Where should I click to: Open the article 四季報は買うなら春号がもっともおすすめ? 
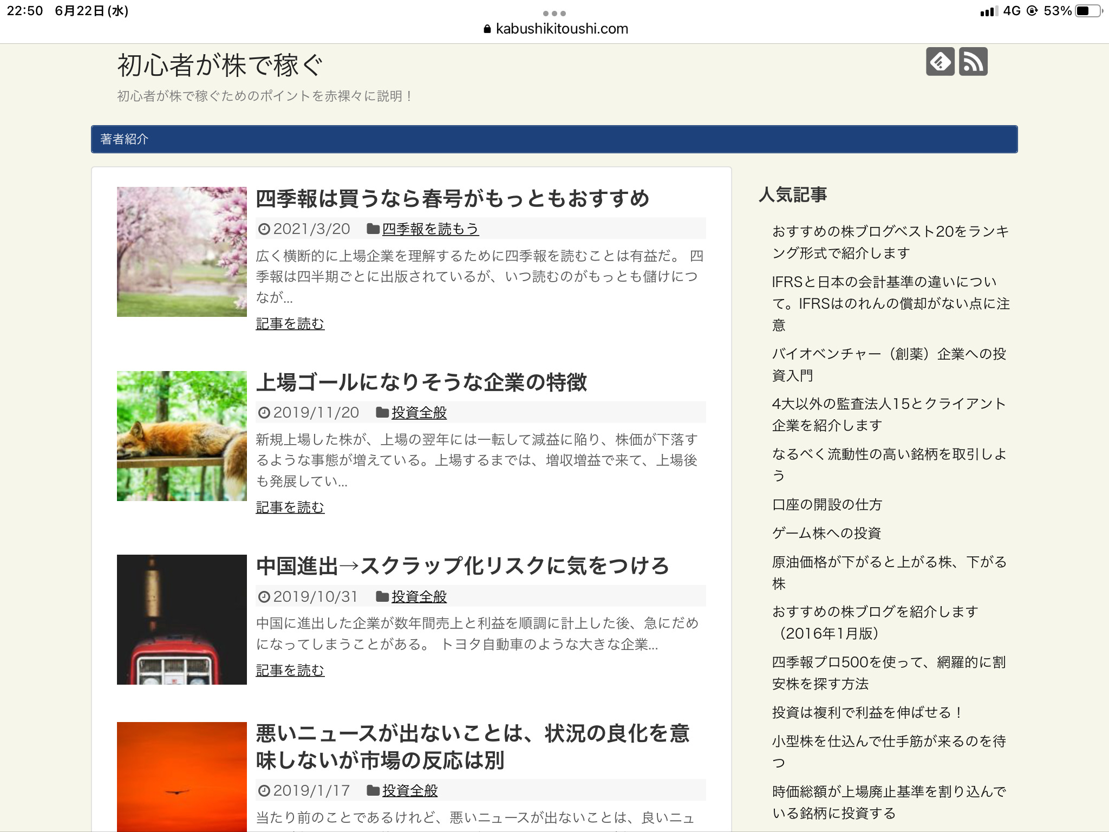455,199
